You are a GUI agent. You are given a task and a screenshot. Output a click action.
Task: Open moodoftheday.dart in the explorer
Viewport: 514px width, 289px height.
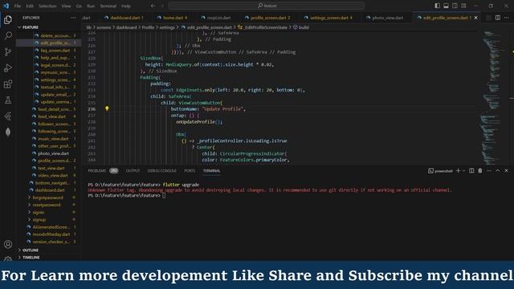click(51, 234)
